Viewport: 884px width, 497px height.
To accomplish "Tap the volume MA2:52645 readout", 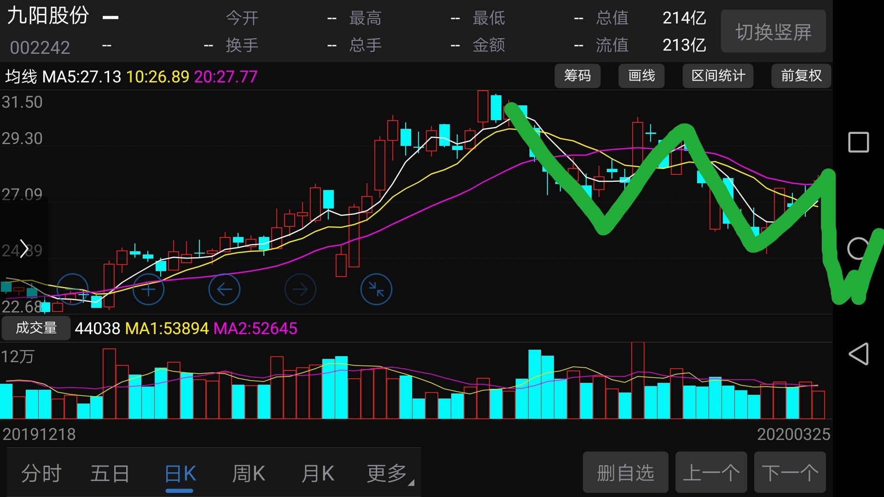I will coord(256,329).
